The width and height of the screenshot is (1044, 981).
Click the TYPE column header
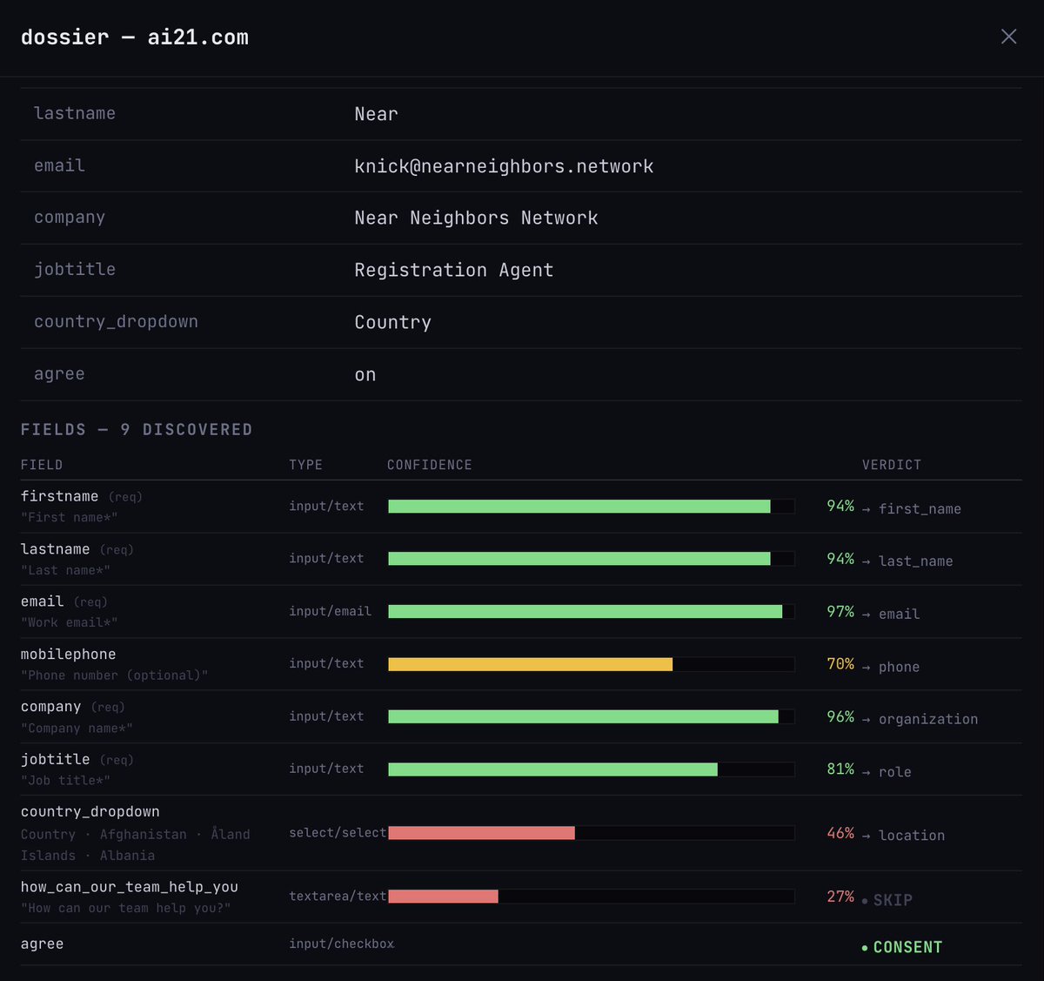305,465
